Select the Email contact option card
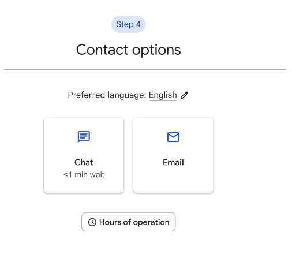Image resolution: width=292 pixels, height=254 pixels. pos(173,155)
